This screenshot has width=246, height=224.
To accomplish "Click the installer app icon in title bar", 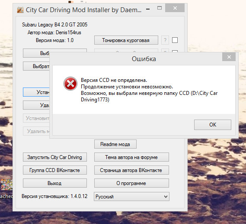I will 20,10.
